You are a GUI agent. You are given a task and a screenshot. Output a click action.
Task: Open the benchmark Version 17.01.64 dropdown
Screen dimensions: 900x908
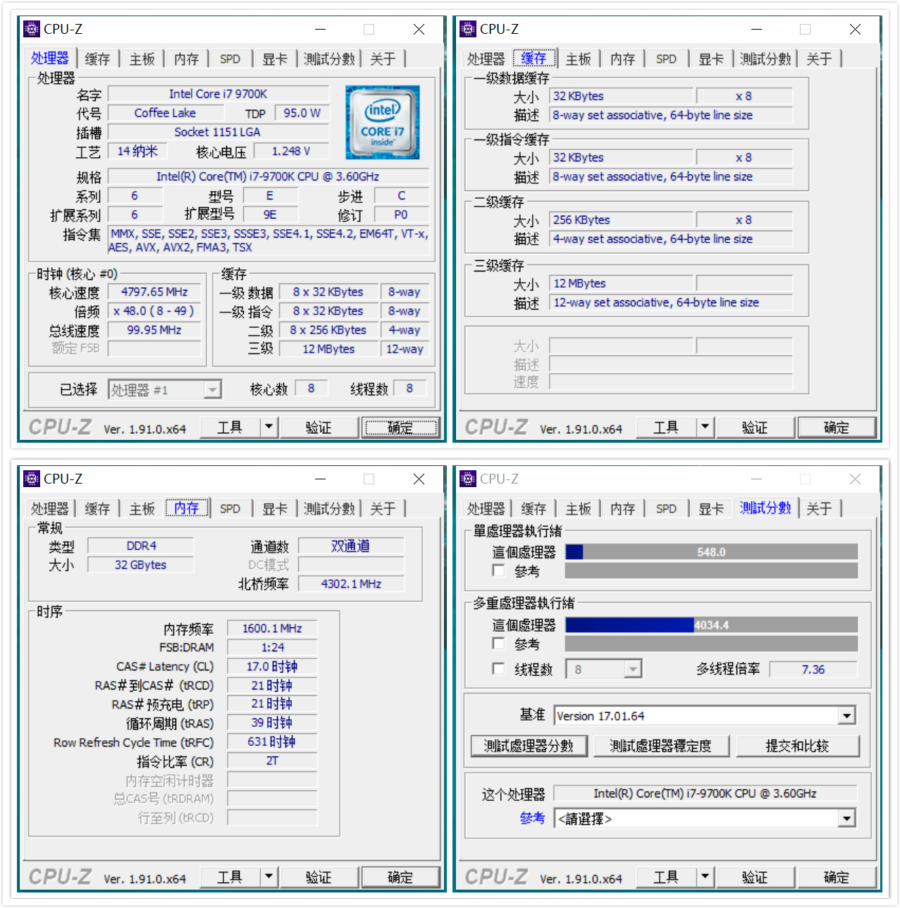[x=847, y=715]
